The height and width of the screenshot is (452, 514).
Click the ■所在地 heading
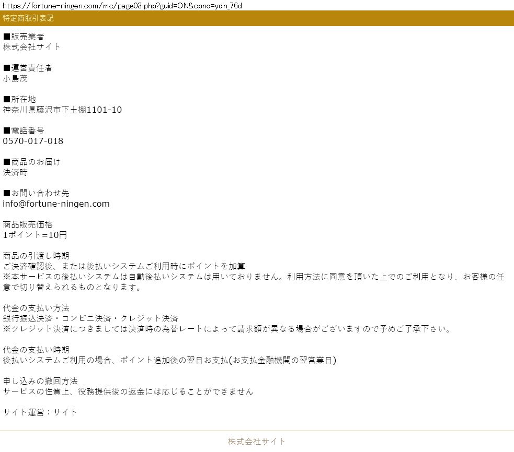19,99
